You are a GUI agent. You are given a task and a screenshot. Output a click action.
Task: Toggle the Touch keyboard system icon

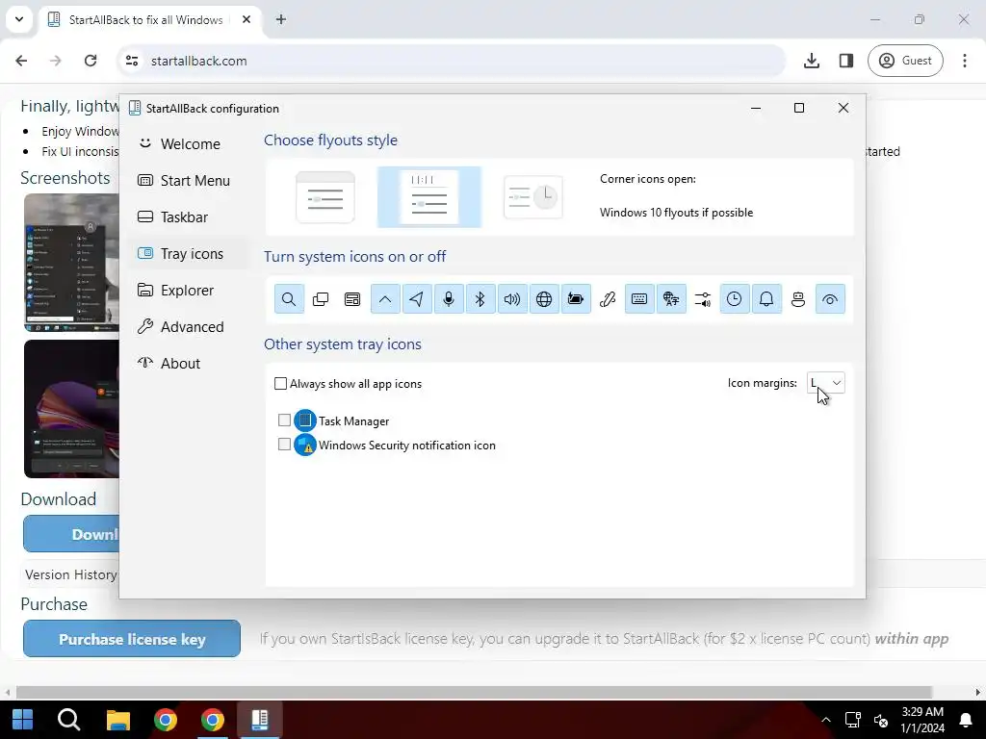[x=639, y=299]
